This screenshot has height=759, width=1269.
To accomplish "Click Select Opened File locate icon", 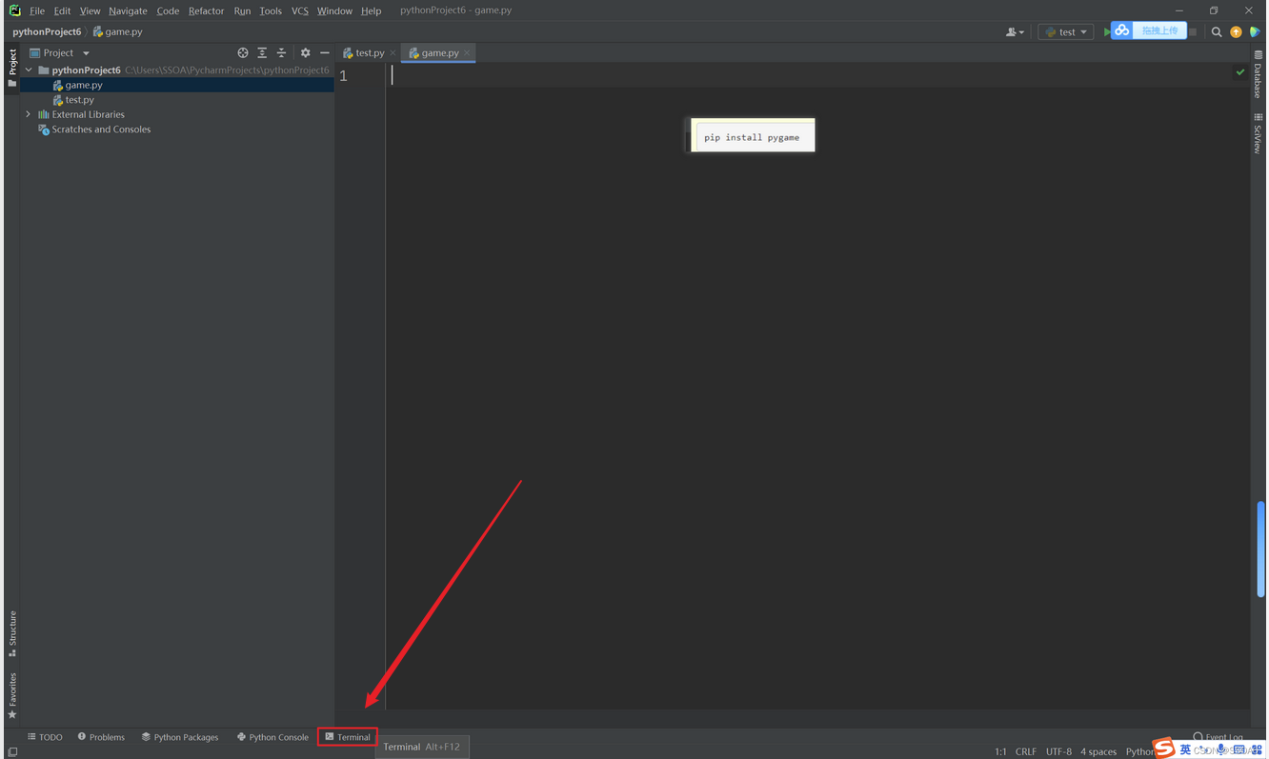I will pyautogui.click(x=243, y=53).
